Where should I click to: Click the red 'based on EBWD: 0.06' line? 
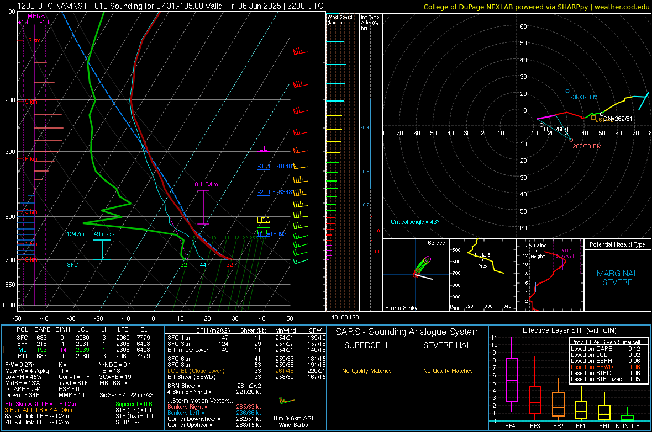coord(606,367)
